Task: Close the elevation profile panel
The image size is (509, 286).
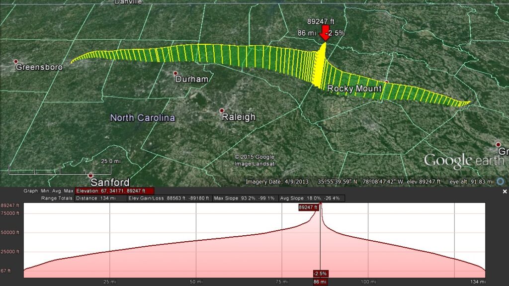Action: (505, 191)
